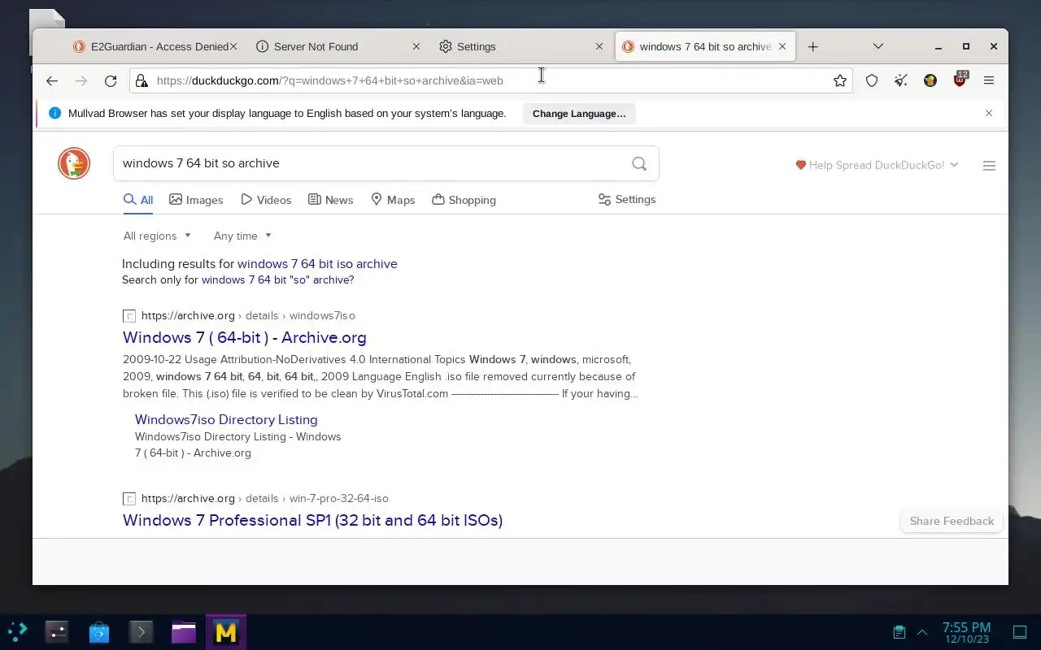Expand the All regions filter
This screenshot has height=650, width=1041.
157,236
